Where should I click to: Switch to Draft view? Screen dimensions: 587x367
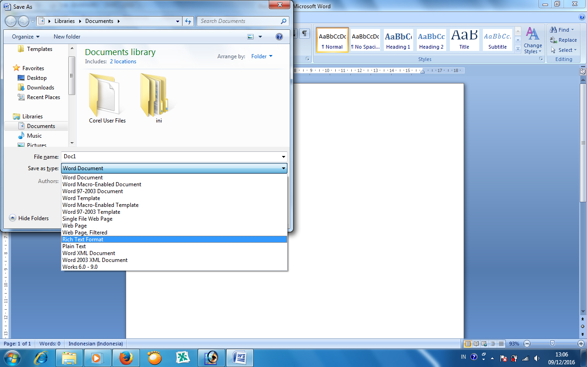coord(501,344)
